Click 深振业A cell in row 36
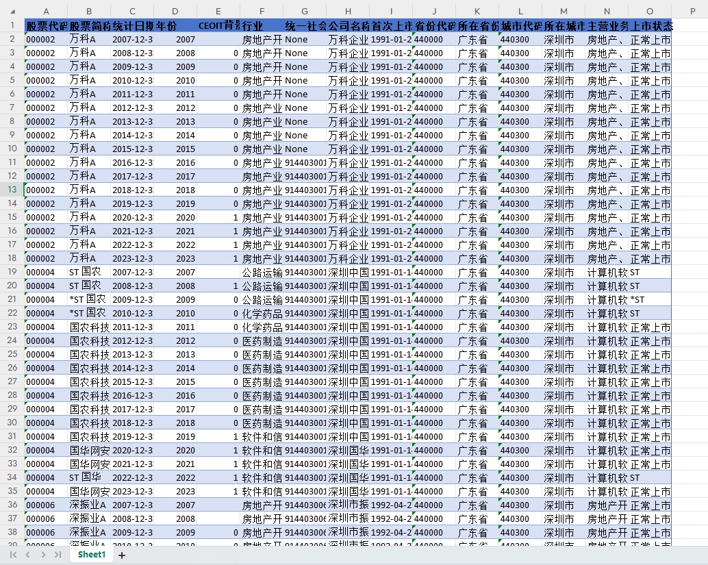 click(x=89, y=505)
